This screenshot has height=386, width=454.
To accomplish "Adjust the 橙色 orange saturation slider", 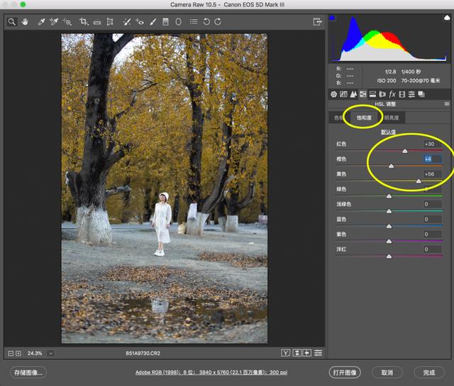I will [391, 166].
